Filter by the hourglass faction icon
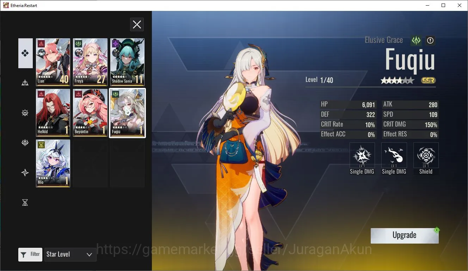 (x=25, y=202)
